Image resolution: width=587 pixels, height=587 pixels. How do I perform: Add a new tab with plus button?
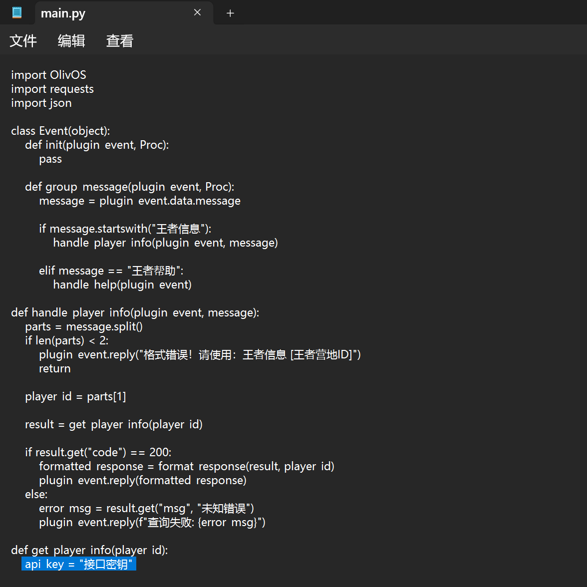230,13
